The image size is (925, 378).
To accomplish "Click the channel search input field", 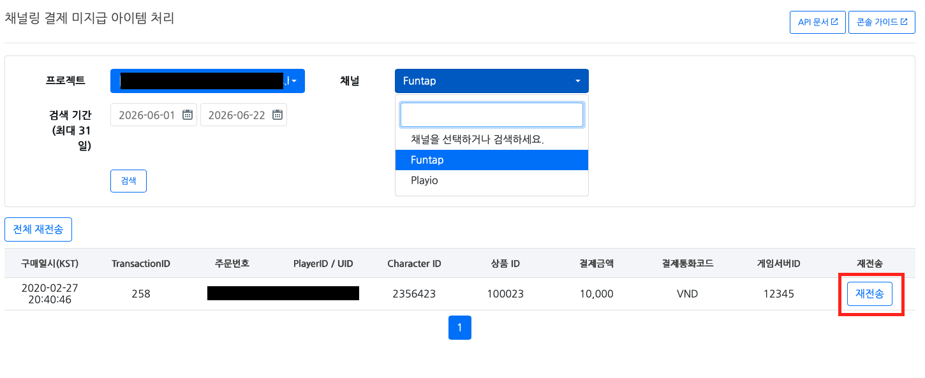I will (x=492, y=115).
